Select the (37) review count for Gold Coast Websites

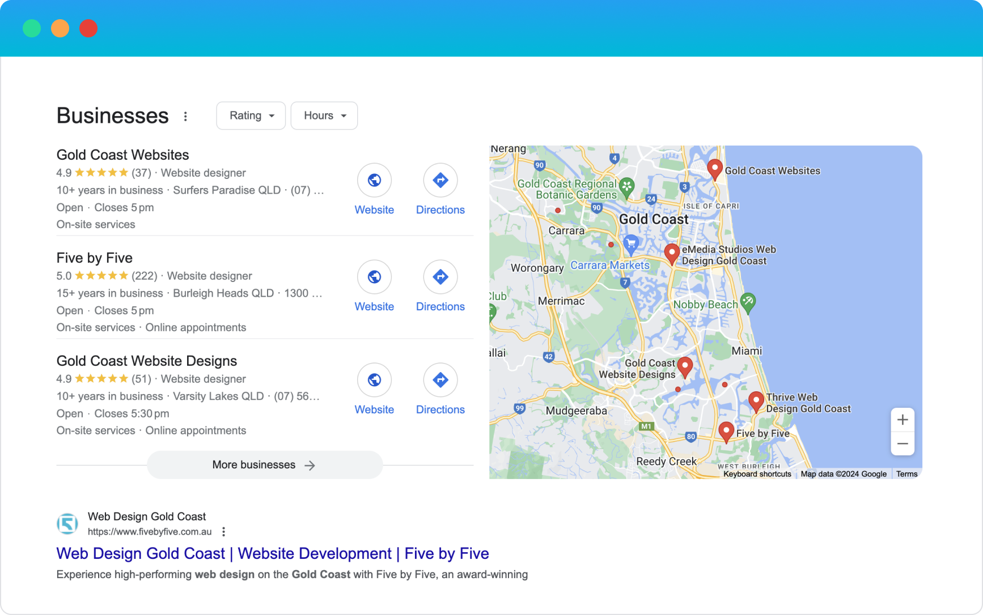click(x=141, y=173)
